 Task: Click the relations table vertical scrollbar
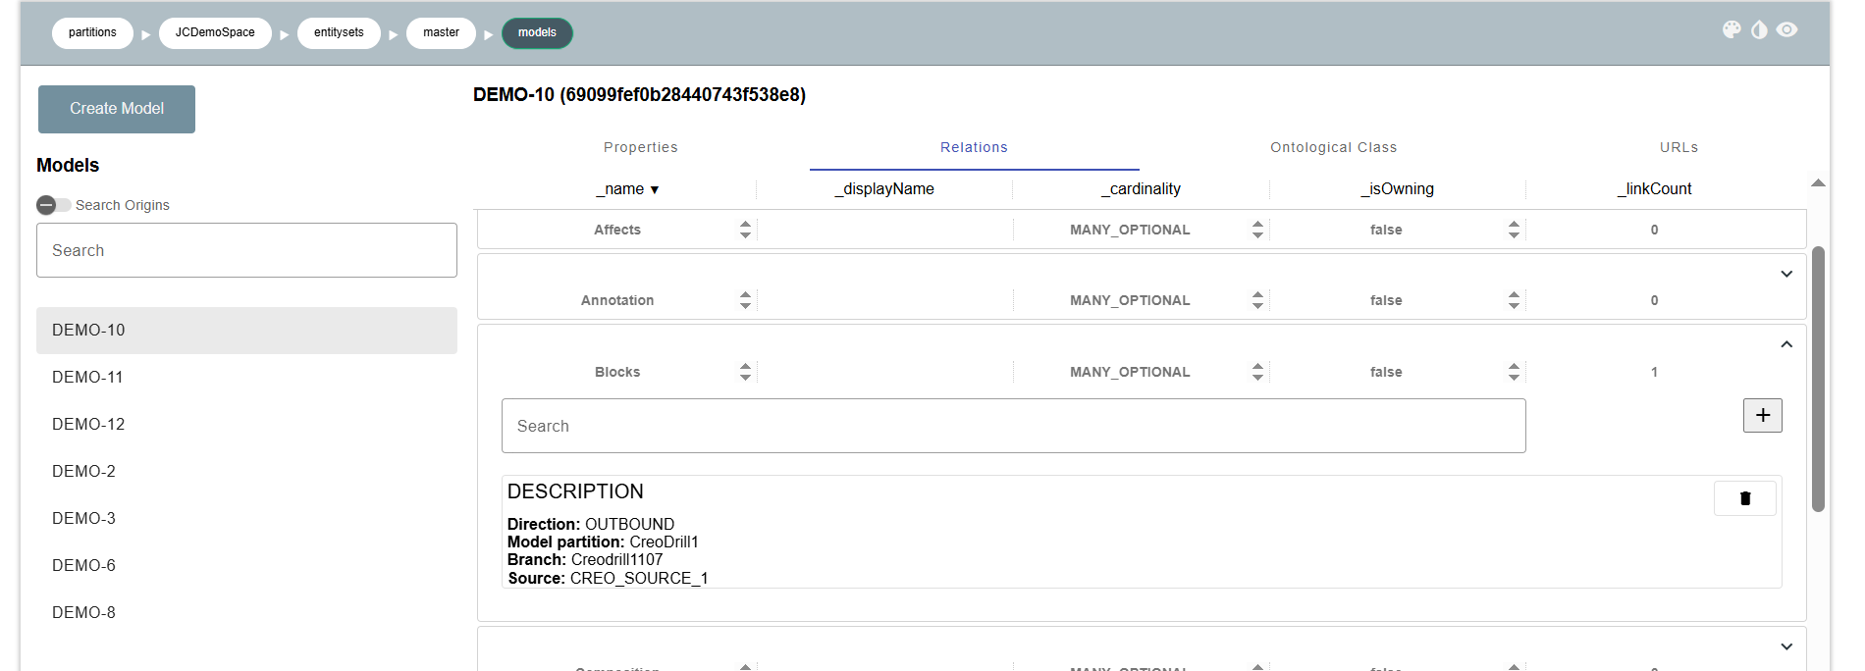pyautogui.click(x=1818, y=379)
